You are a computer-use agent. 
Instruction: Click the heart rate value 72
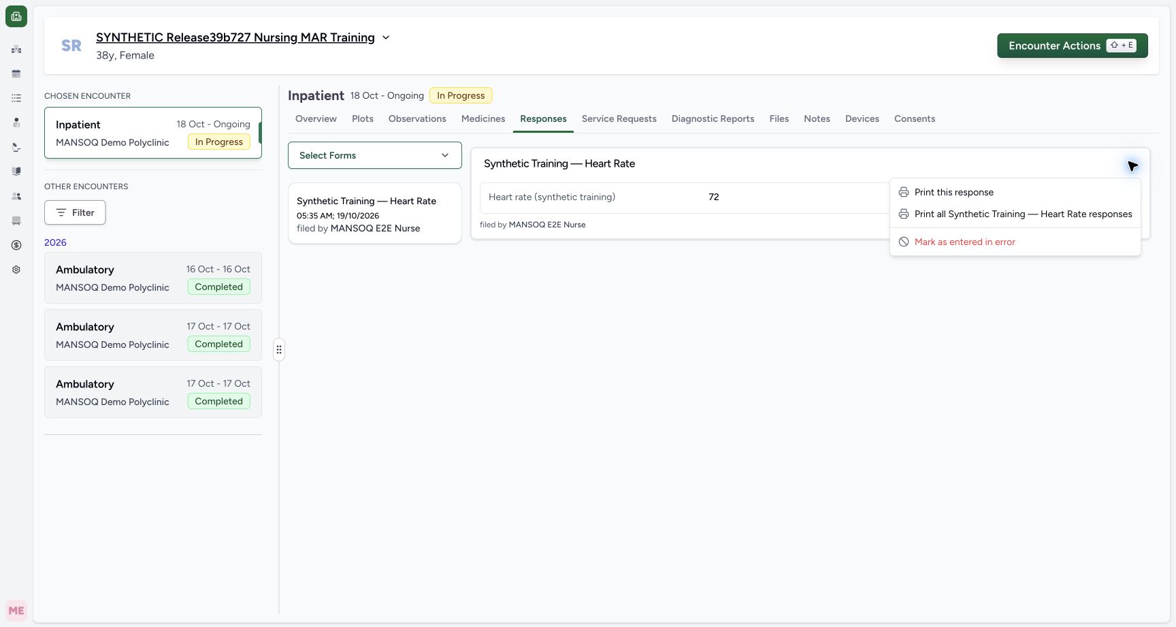tap(714, 197)
